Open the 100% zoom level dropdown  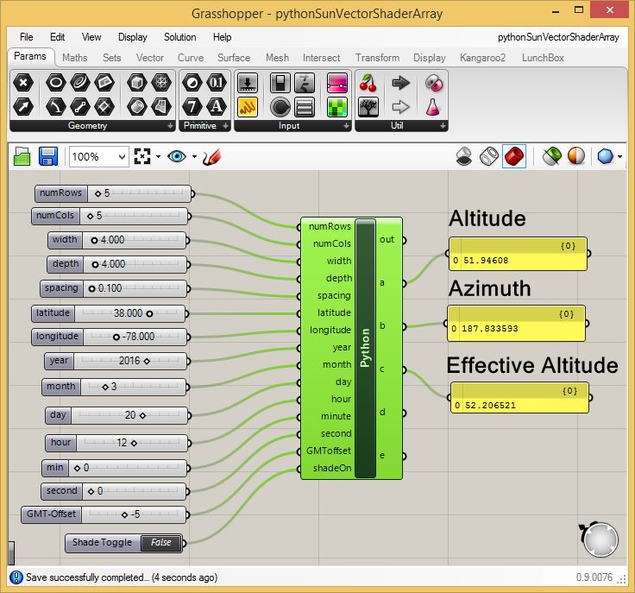tap(99, 157)
